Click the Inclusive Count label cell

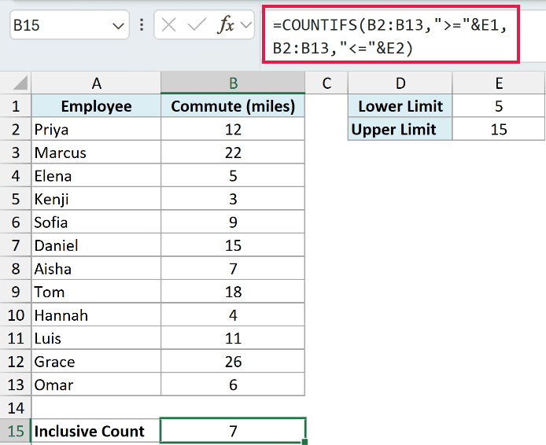pos(96,431)
